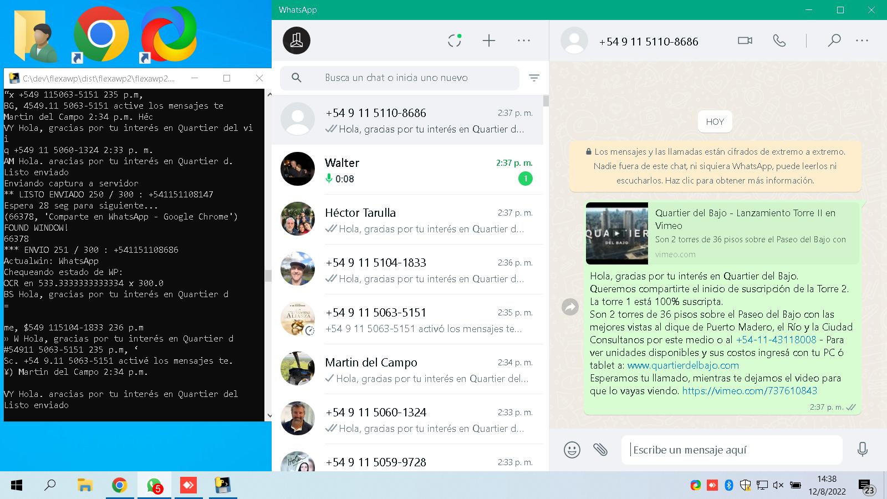Open AnyDesk from the taskbar
The height and width of the screenshot is (499, 887).
coord(188,486)
